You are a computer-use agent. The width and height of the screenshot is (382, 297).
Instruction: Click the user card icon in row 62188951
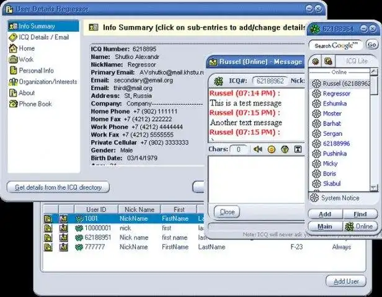point(64,237)
